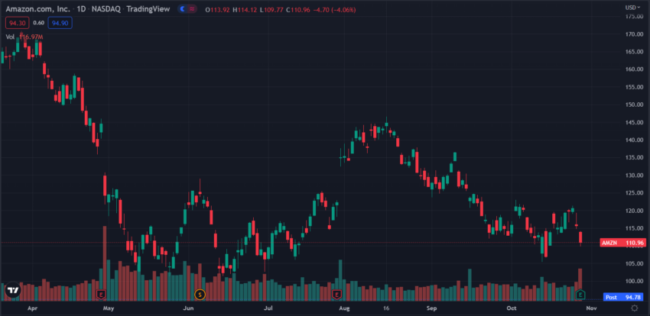The width and height of the screenshot is (650, 316).
Task: Select the 1D interval label
Action: 81,8
